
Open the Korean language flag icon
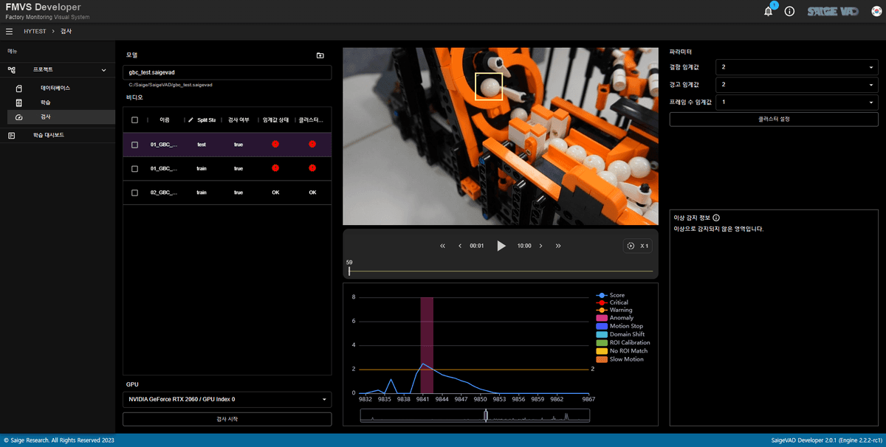875,11
